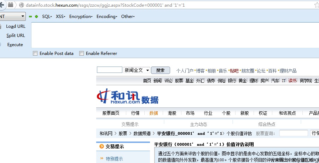Image resolution: width=319 pixels, height=163 pixels.
Task: Click the site identity globe icon
Action: [x=21, y=5]
